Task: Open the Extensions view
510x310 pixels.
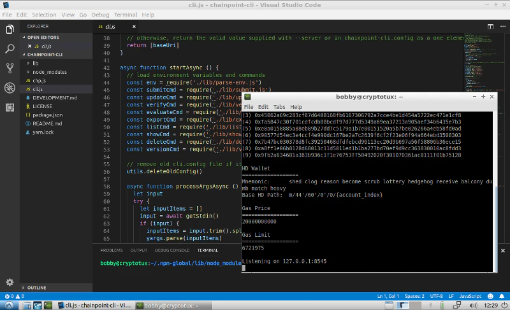Action: (10, 108)
